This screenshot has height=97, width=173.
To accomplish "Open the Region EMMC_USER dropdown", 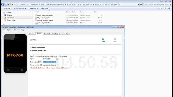I will (57, 59).
